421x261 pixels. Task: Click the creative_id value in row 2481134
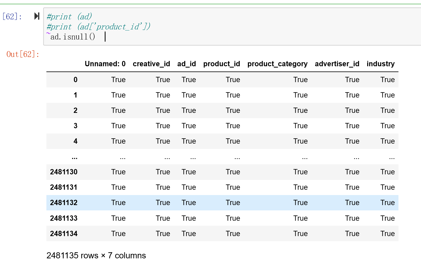coord(163,234)
